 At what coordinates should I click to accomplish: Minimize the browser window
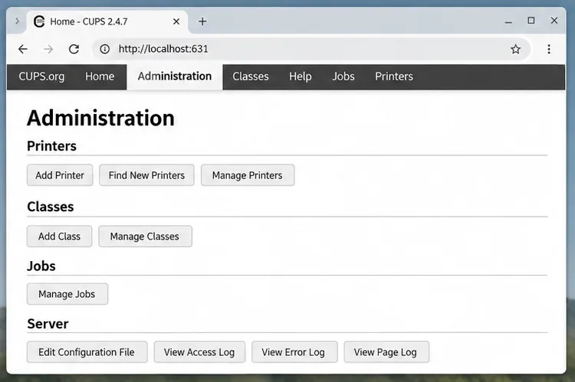tap(508, 21)
